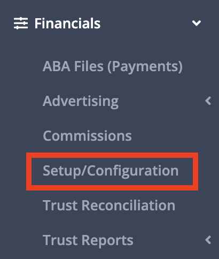Viewport: 219px width, 259px height.
Task: Select the Trust Reports menu item
Action: (88, 240)
